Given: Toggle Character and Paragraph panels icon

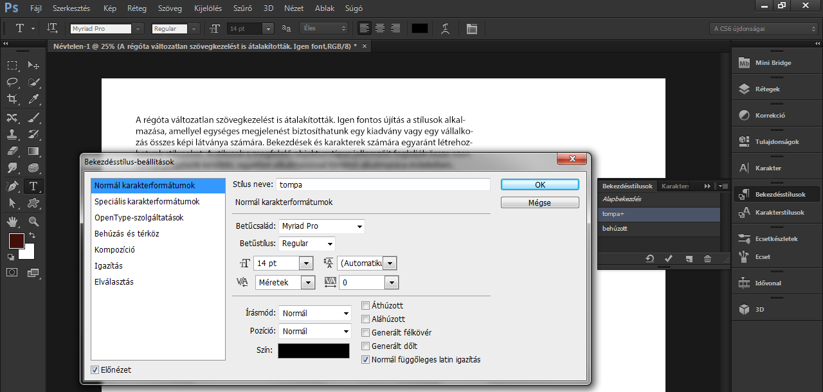Looking at the screenshot, I should coord(472,28).
